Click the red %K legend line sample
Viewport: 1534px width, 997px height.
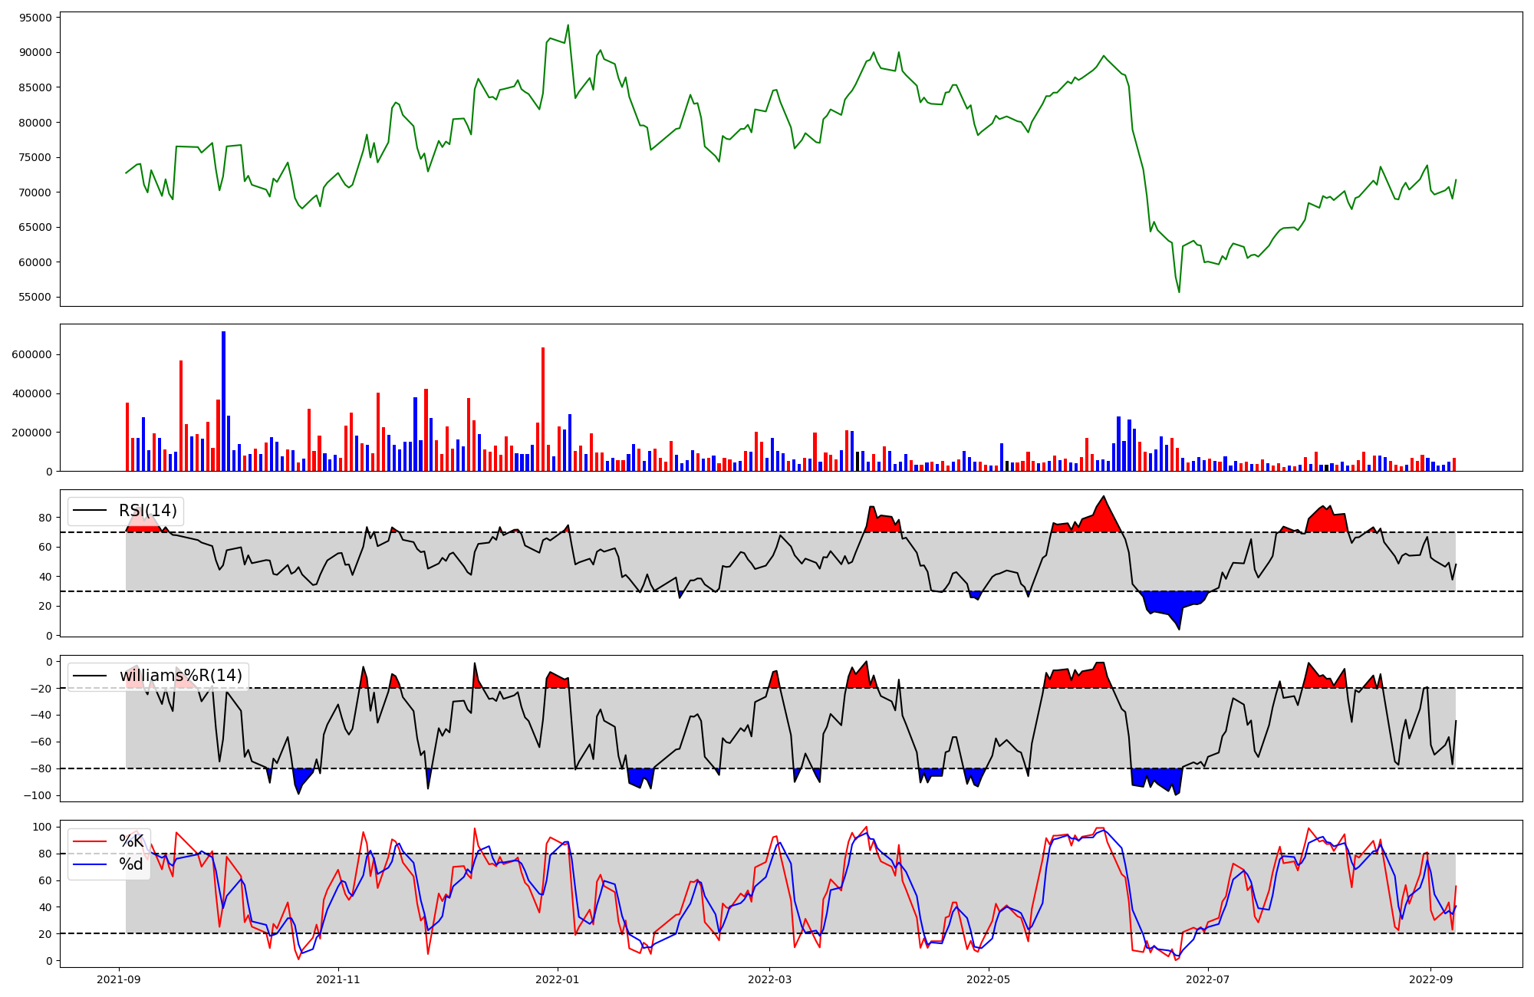pyautogui.click(x=89, y=841)
